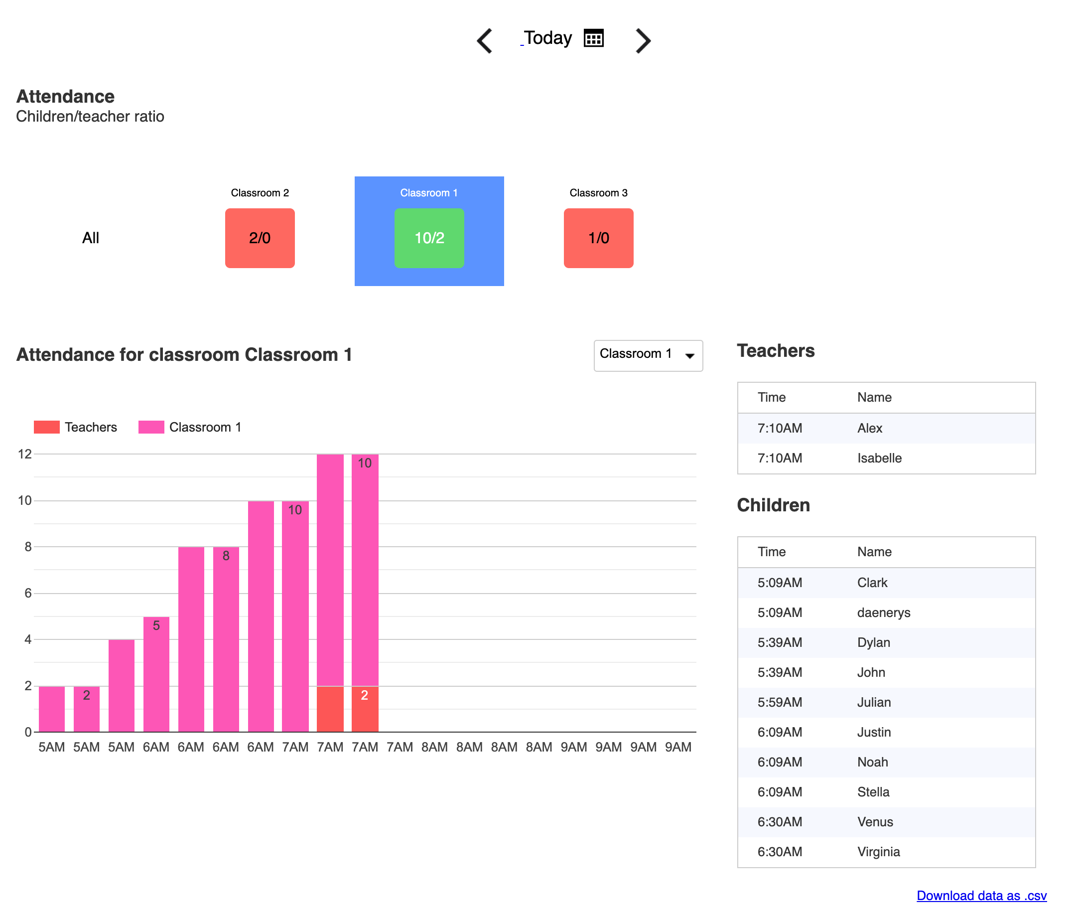Image resolution: width=1073 pixels, height=915 pixels.
Task: Select Classroom 3 ratio card 1/0
Action: [598, 238]
